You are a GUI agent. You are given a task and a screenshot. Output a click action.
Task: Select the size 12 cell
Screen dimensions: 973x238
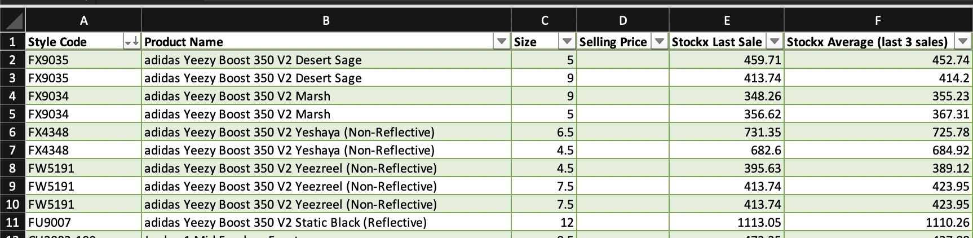coord(544,222)
